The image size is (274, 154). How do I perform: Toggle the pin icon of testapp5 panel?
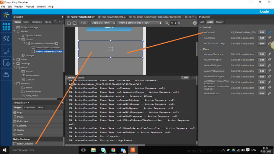(63, 17)
